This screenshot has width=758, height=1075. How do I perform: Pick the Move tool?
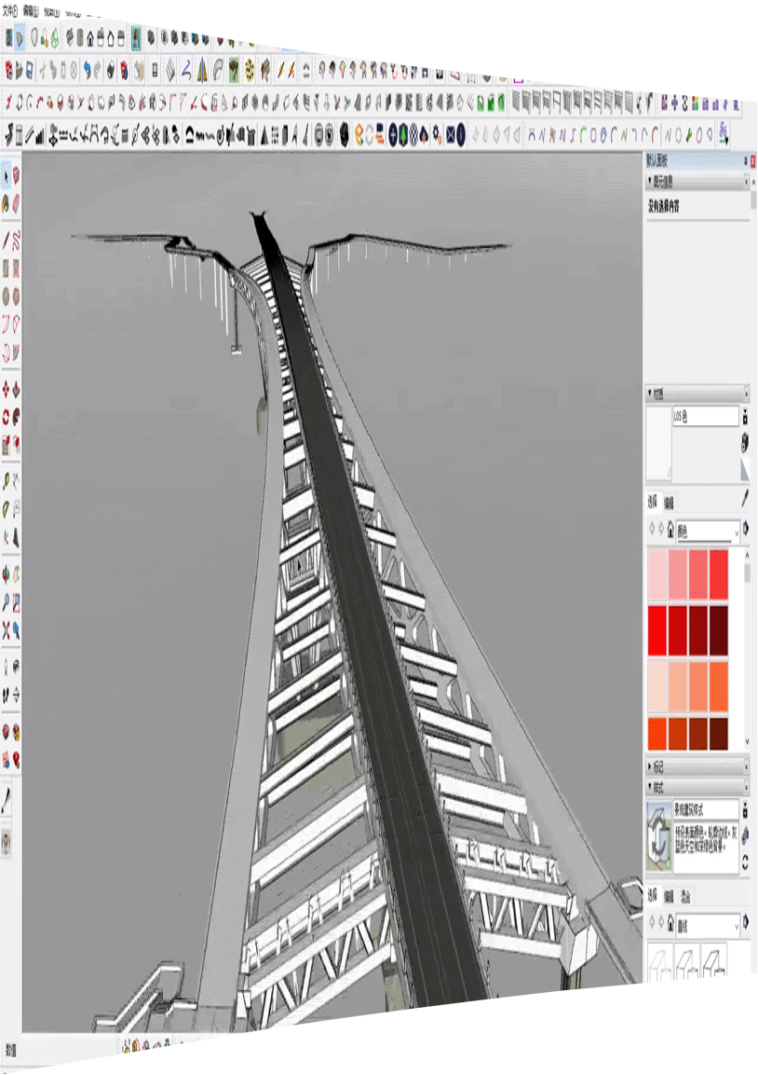7,390
